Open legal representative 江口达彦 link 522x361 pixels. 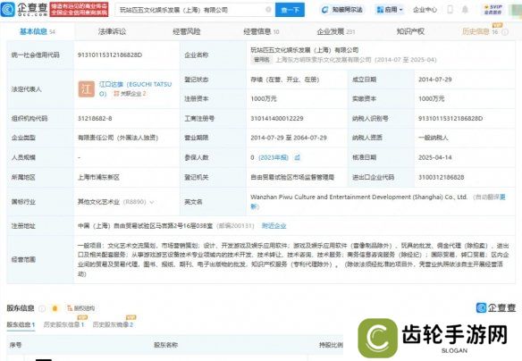click(x=135, y=88)
